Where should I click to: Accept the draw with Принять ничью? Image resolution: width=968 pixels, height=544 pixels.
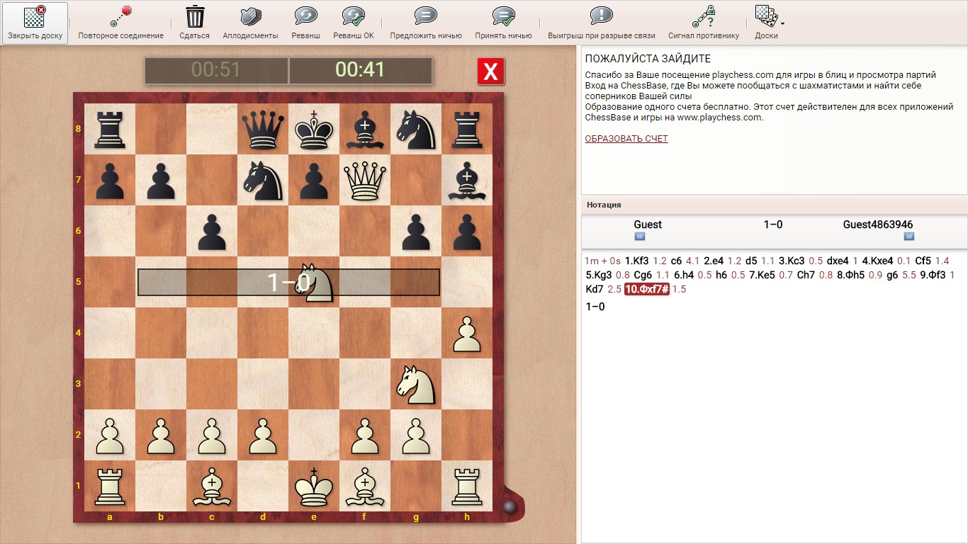503,17
